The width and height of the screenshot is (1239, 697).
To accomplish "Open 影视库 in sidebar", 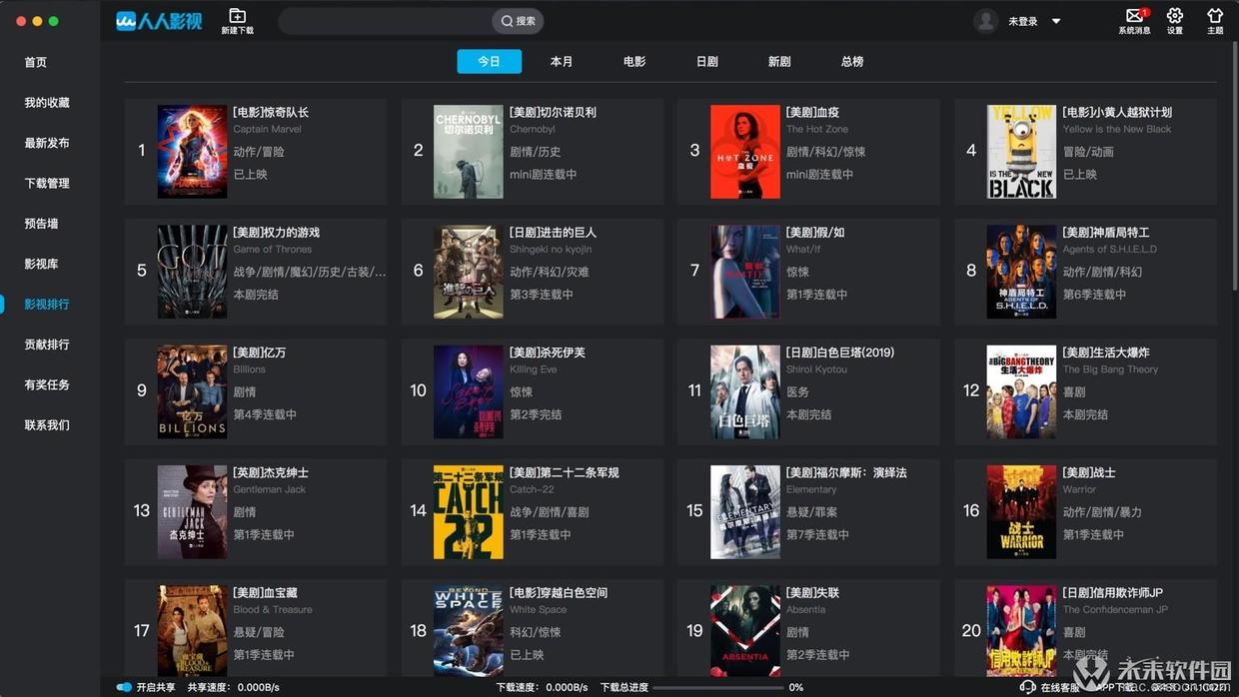I will pyautogui.click(x=41, y=264).
